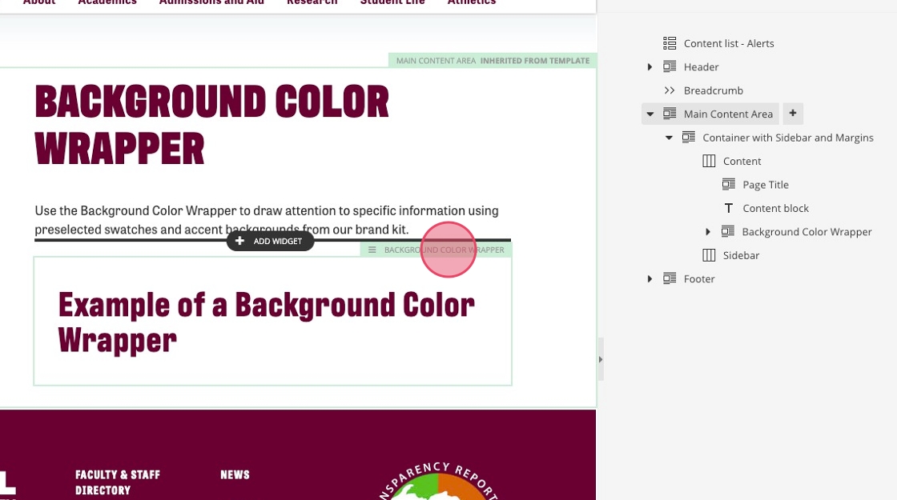
Task: Click the plus icon in Add Widget button
Action: (x=239, y=241)
